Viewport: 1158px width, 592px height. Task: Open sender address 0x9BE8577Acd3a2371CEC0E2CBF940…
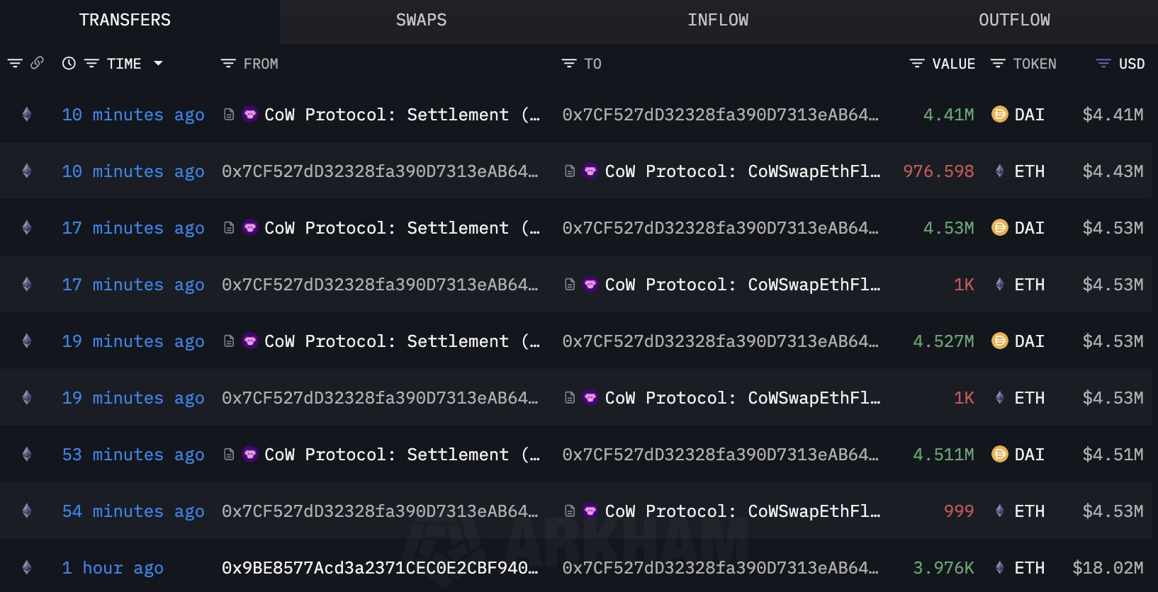pyautogui.click(x=380, y=568)
